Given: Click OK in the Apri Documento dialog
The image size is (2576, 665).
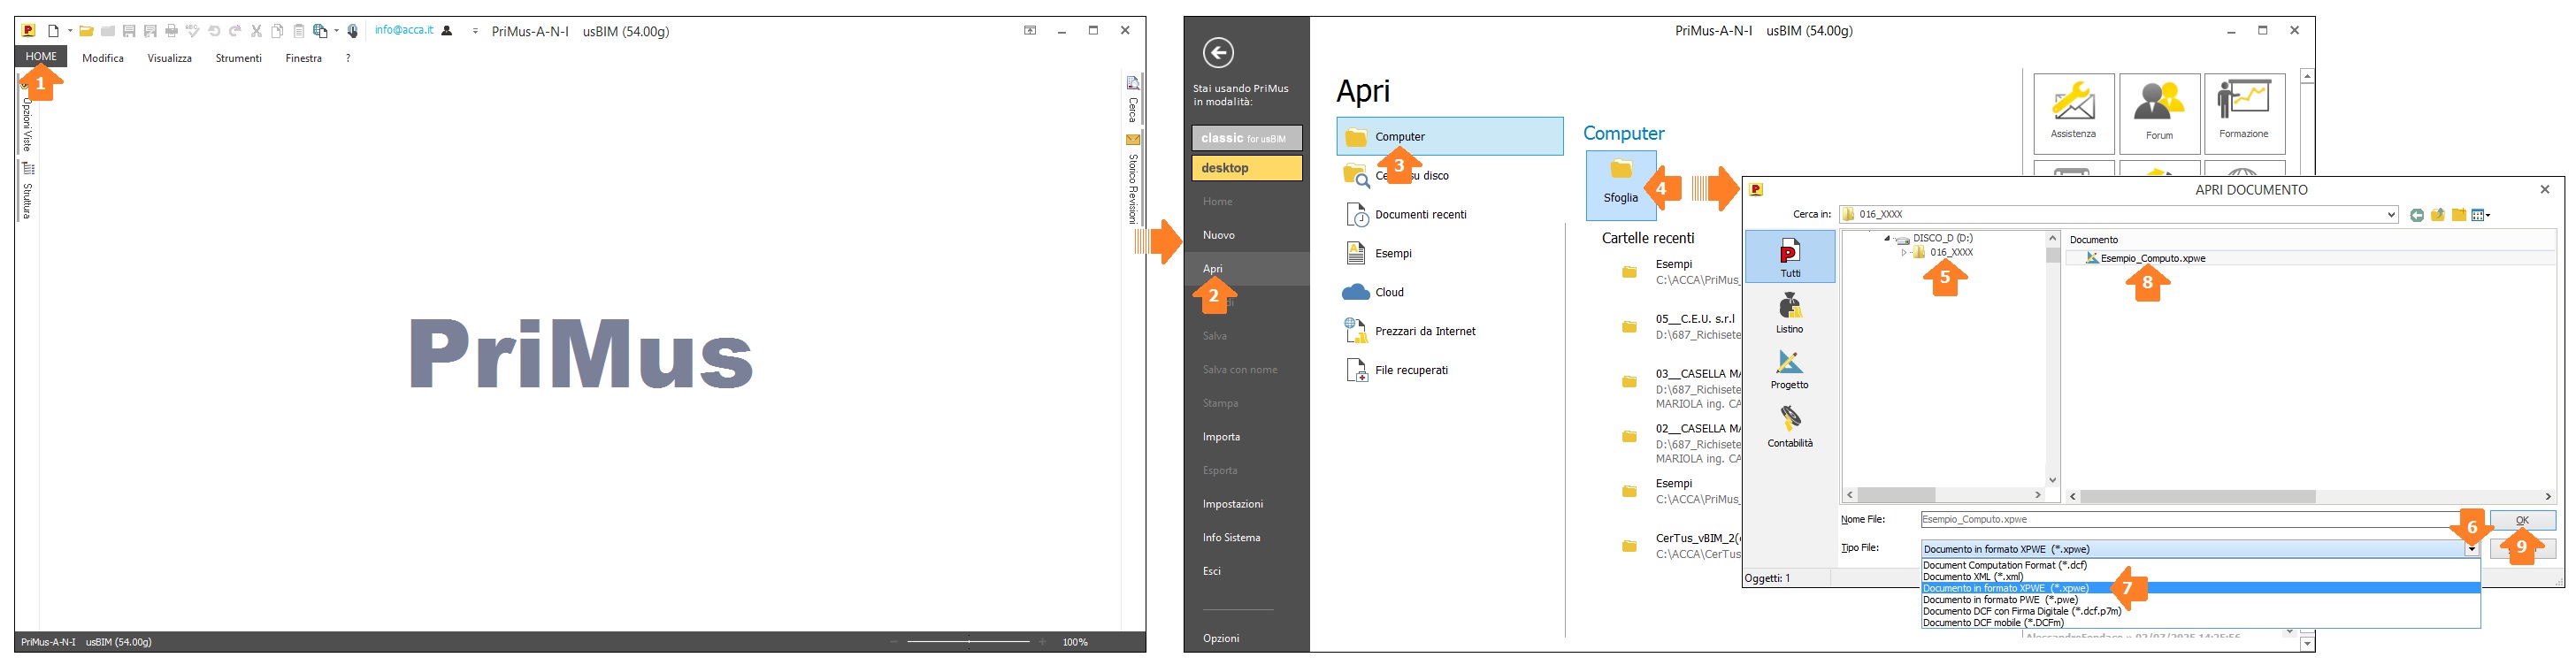Looking at the screenshot, I should pos(2522,520).
